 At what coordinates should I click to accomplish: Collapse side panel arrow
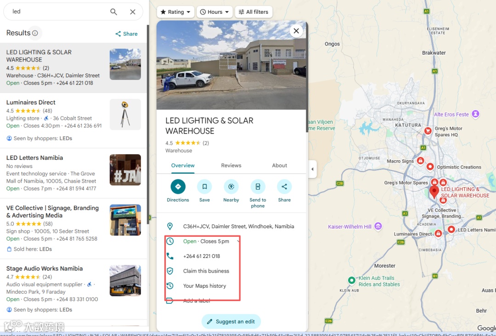[x=312, y=169]
